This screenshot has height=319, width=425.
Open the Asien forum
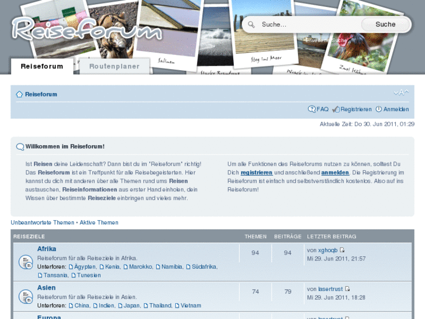pos(46,288)
